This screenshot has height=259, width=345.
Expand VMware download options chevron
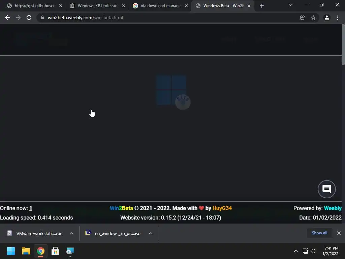pos(72,233)
